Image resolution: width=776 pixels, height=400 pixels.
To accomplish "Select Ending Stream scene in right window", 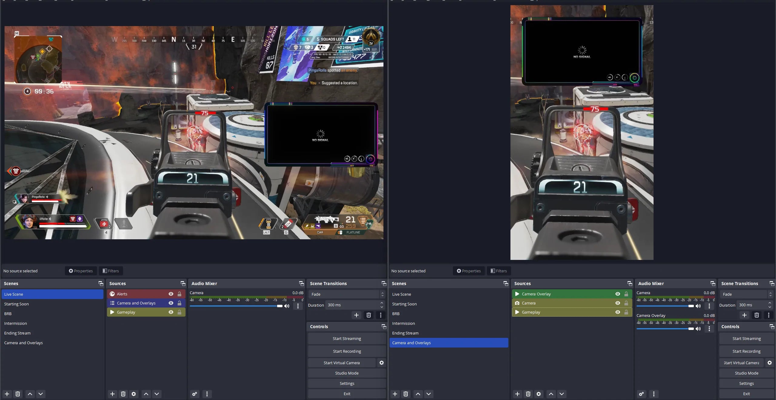I will tap(449, 333).
